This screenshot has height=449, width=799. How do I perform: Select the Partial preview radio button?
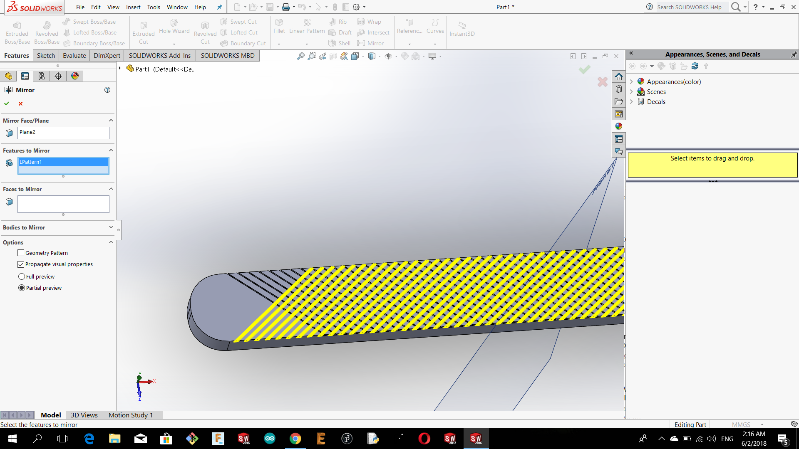tap(22, 288)
